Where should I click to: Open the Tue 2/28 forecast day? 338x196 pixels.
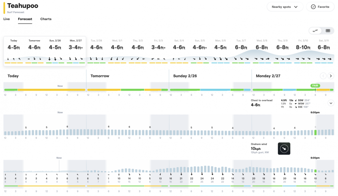96,51
